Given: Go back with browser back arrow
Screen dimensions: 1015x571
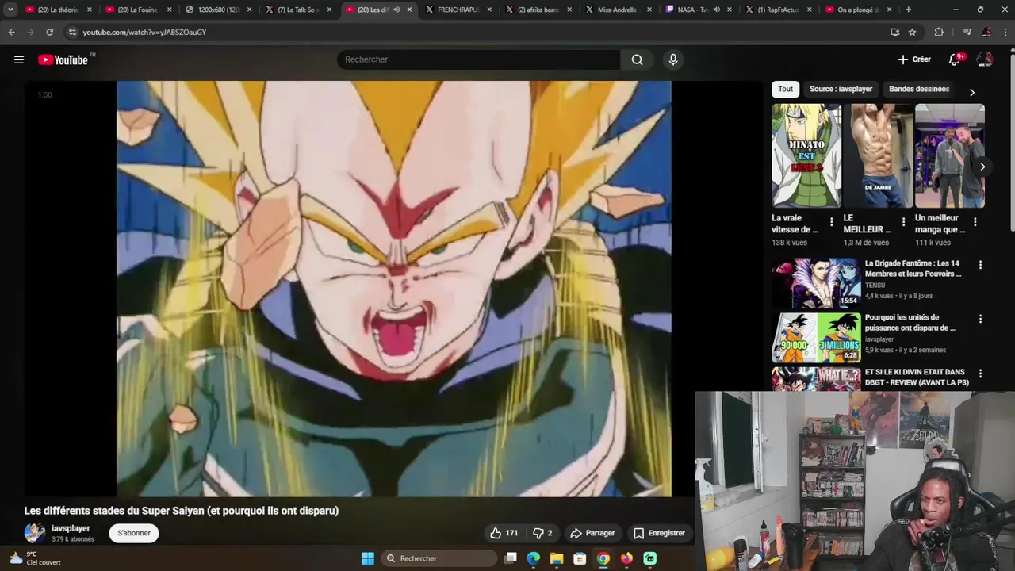Looking at the screenshot, I should click(x=11, y=32).
